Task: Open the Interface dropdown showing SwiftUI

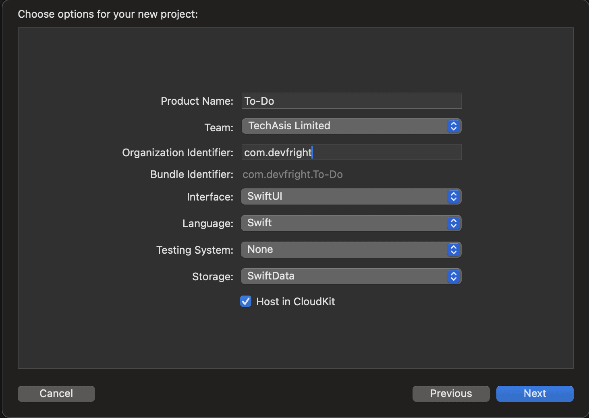Action: point(350,197)
